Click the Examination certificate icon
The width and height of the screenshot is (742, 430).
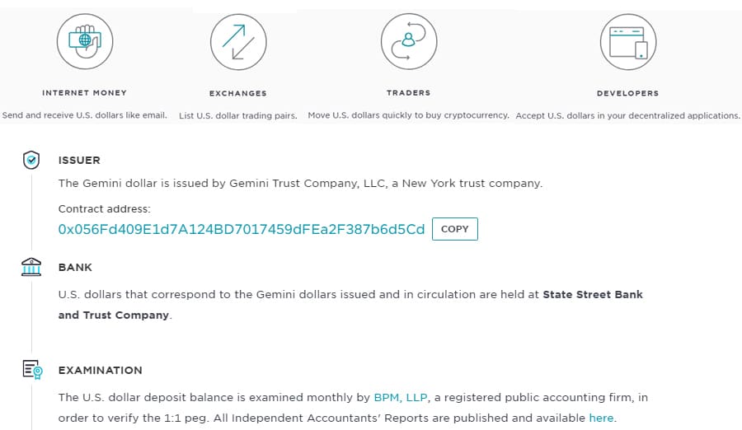point(32,371)
